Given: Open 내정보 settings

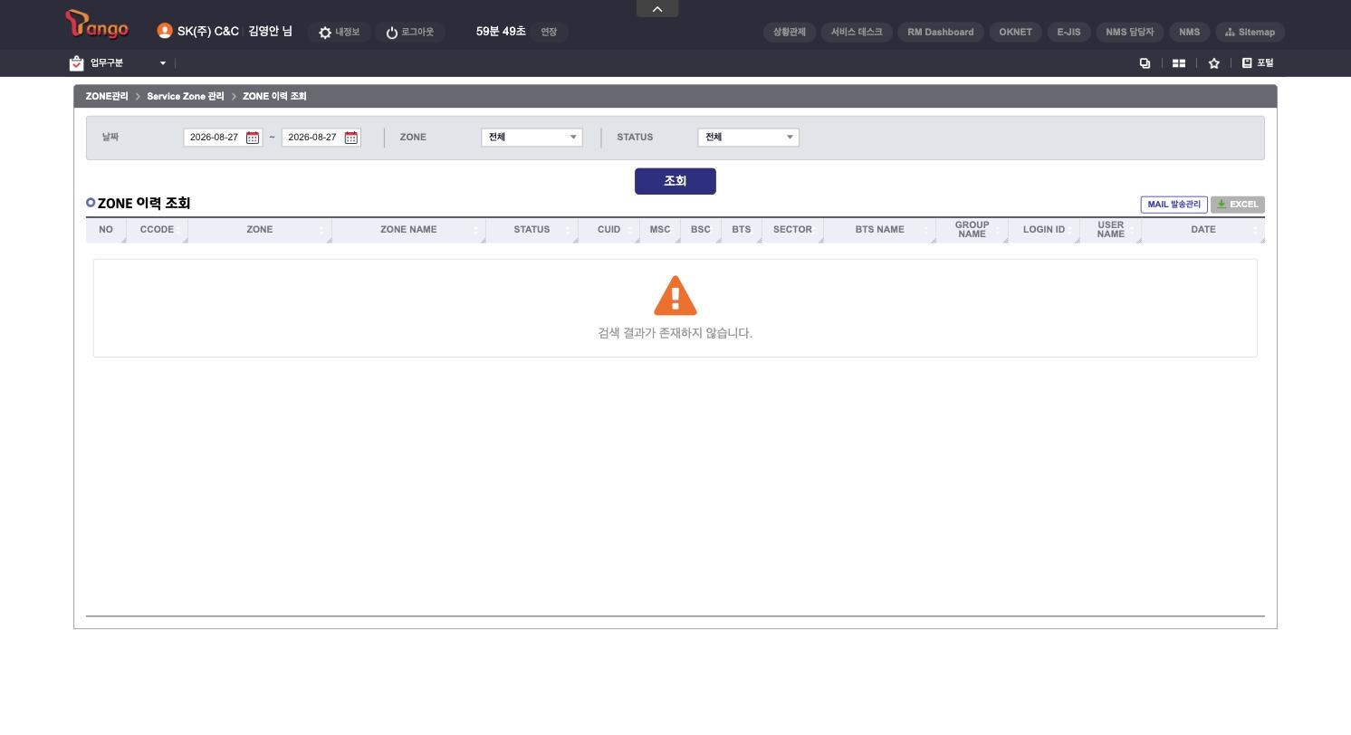Looking at the screenshot, I should (339, 33).
